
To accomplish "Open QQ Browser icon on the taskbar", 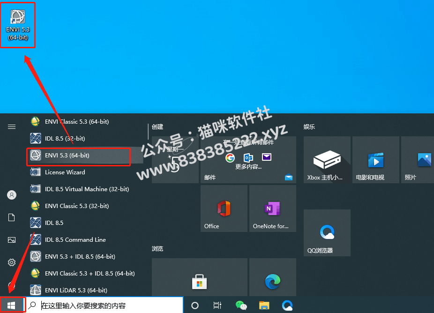I will coord(287,305).
